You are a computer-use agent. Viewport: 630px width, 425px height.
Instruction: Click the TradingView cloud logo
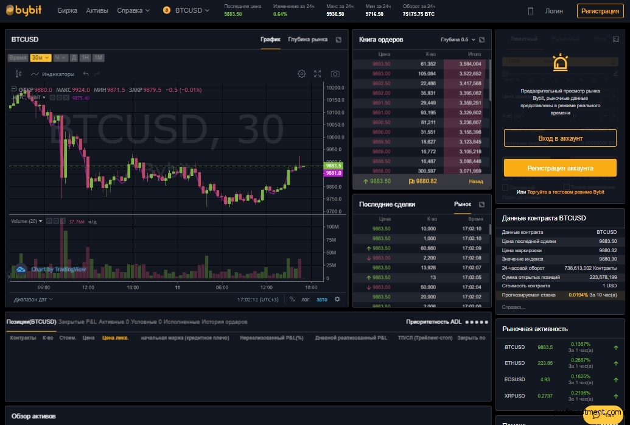tap(21, 269)
